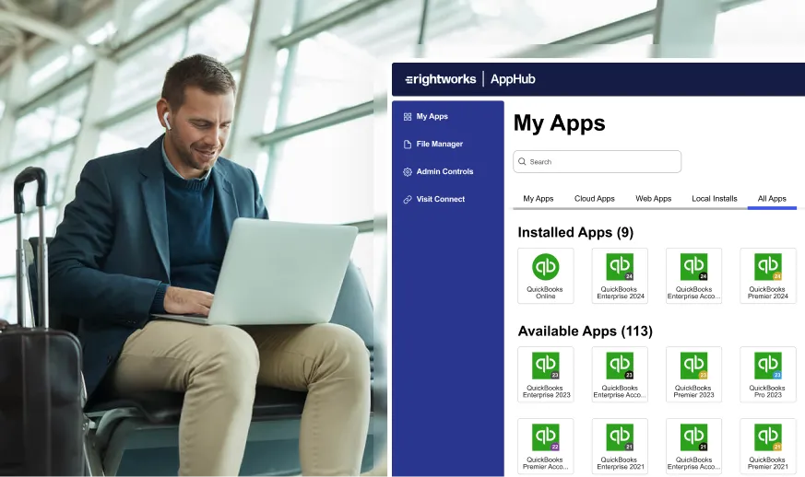Select QuickBooks Premier 2021 app
This screenshot has height=477, width=805.
coord(767,447)
